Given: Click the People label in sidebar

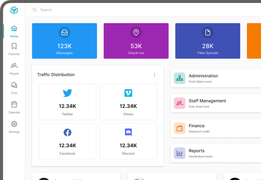Looking at the screenshot, I should click(14, 73).
